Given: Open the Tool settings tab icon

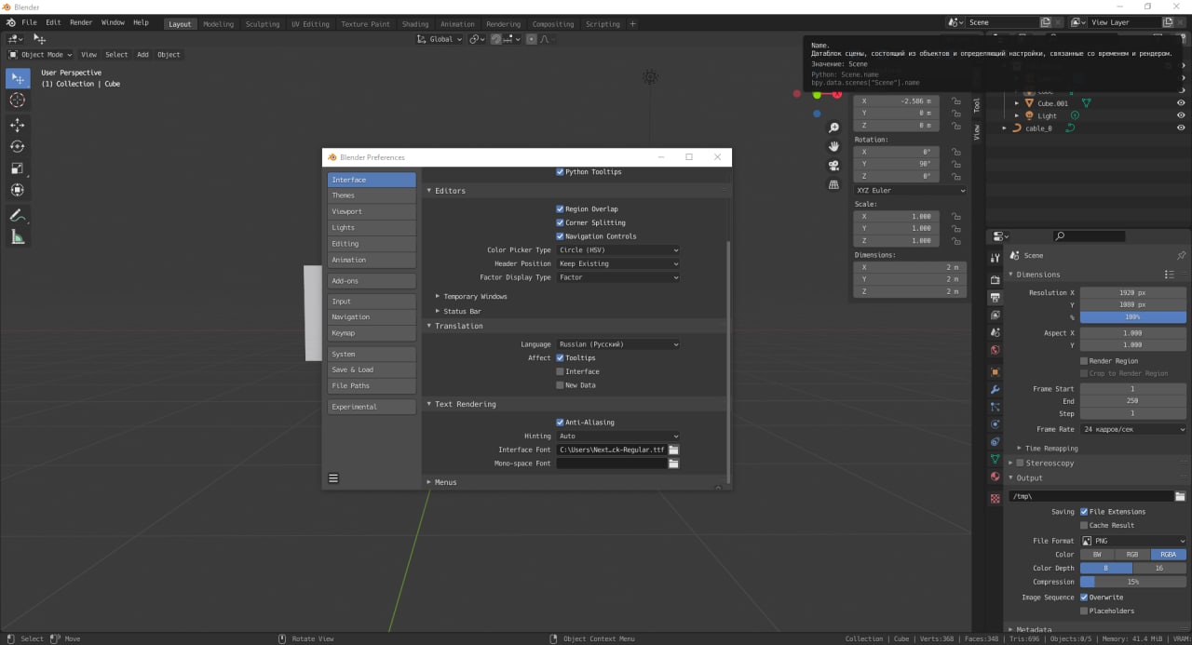Looking at the screenshot, I should pyautogui.click(x=995, y=257).
